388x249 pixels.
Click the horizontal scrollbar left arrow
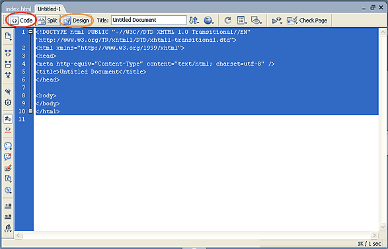click(x=19, y=235)
